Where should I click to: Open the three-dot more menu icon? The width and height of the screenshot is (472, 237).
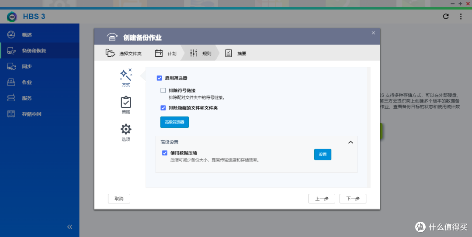tap(461, 17)
